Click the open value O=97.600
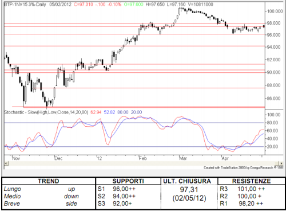The height and width of the screenshot is (211, 286). point(133,5)
